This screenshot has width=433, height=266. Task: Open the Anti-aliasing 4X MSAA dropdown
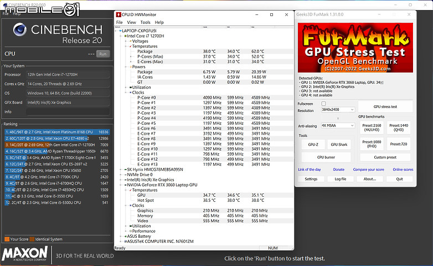click(x=338, y=126)
